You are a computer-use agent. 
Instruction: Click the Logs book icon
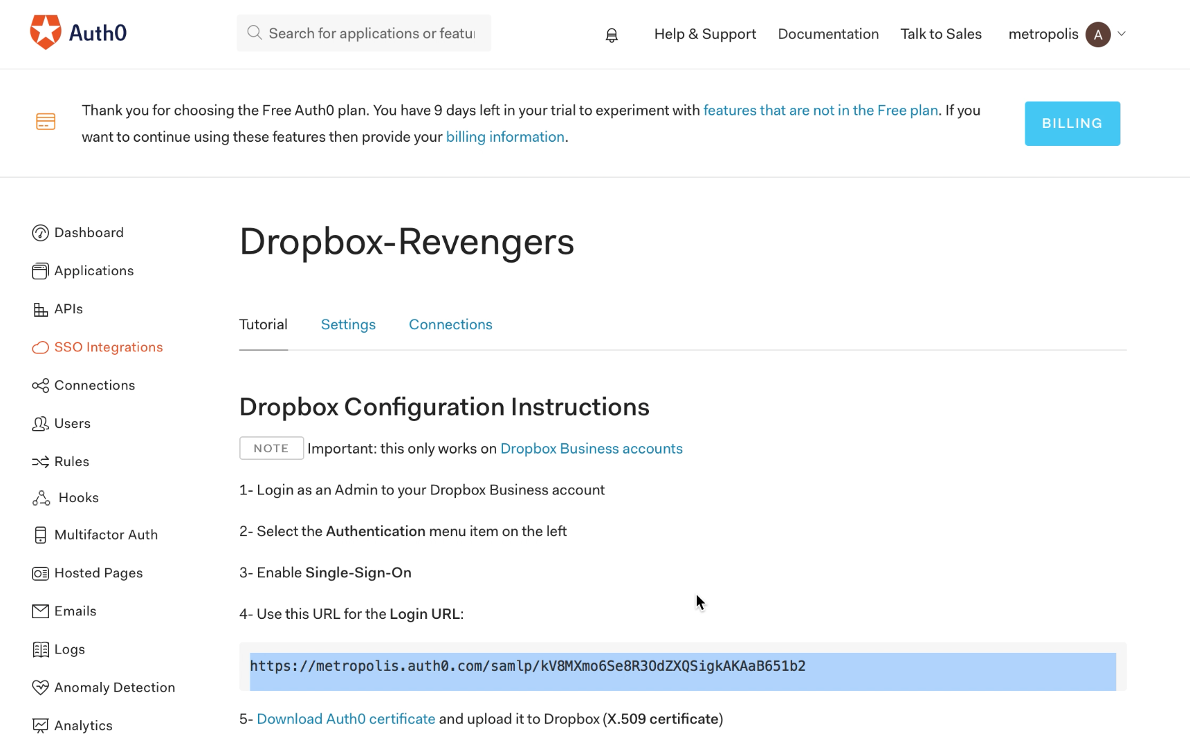pyautogui.click(x=41, y=649)
